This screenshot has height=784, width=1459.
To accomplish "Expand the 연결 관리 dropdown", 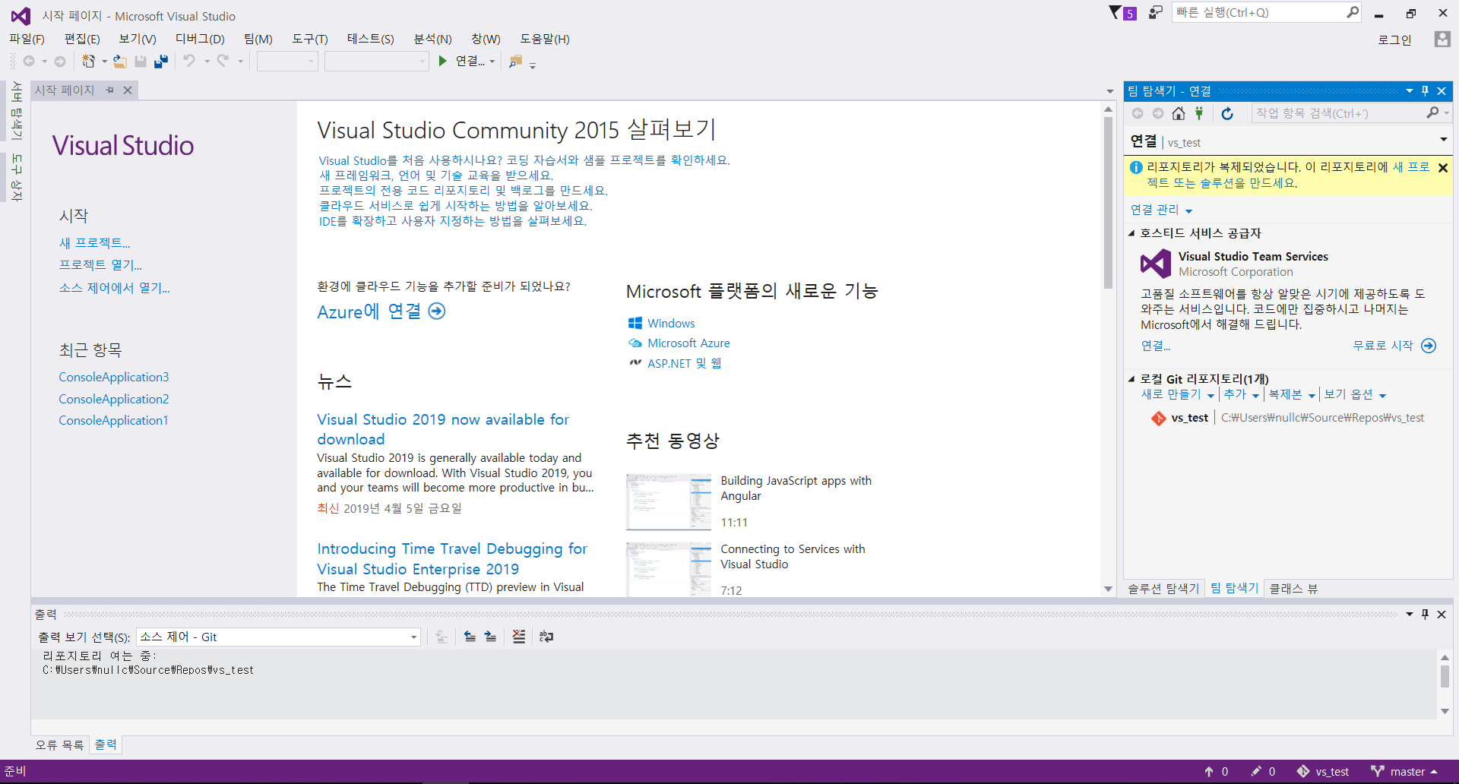I will [x=1161, y=210].
